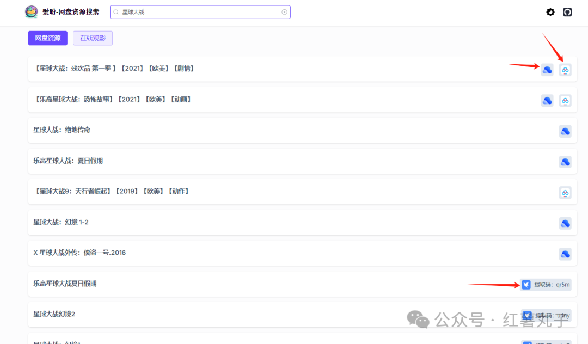Click the result 星球大战：幻境 1-2
This screenshot has height=344, width=588.
[x=61, y=222]
